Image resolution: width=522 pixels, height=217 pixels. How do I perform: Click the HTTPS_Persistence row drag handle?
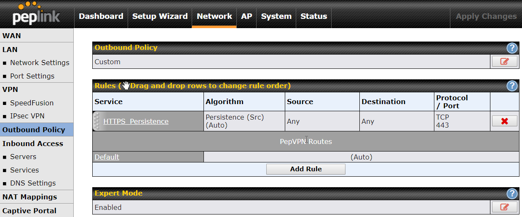click(96, 121)
